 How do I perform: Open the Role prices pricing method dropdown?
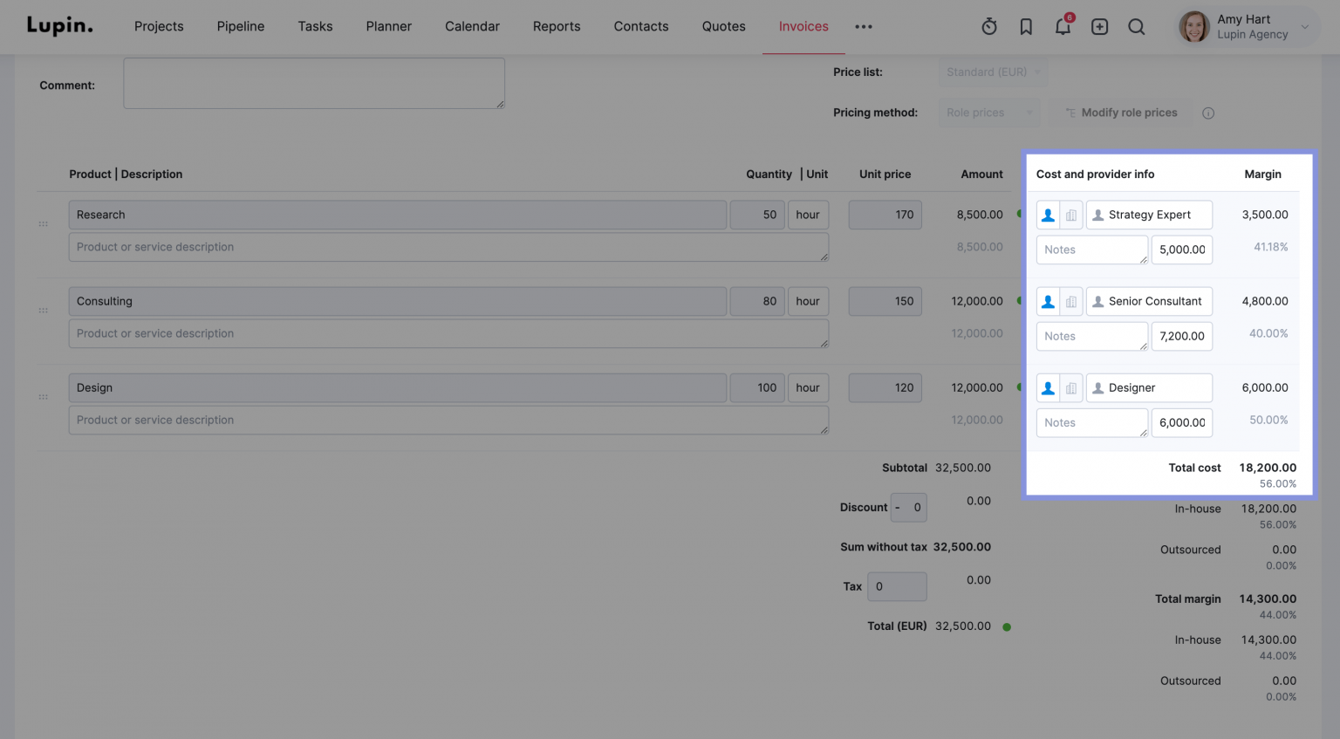coord(989,113)
